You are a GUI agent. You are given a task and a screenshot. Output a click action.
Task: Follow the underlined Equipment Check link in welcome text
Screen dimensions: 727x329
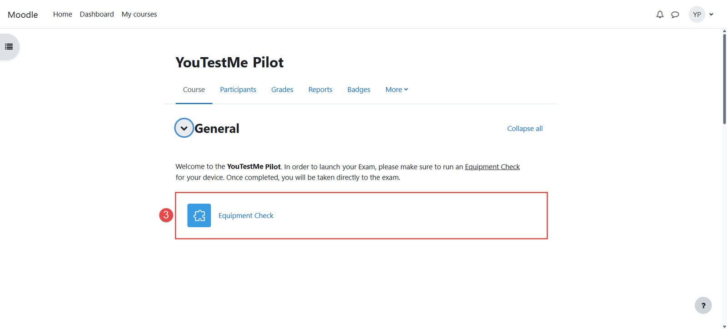[x=492, y=167]
